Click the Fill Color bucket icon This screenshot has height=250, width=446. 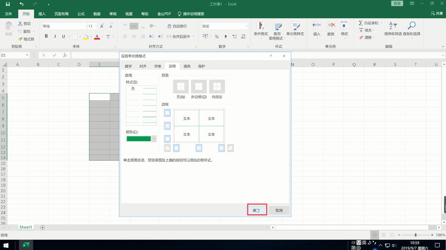pyautogui.click(x=86, y=37)
